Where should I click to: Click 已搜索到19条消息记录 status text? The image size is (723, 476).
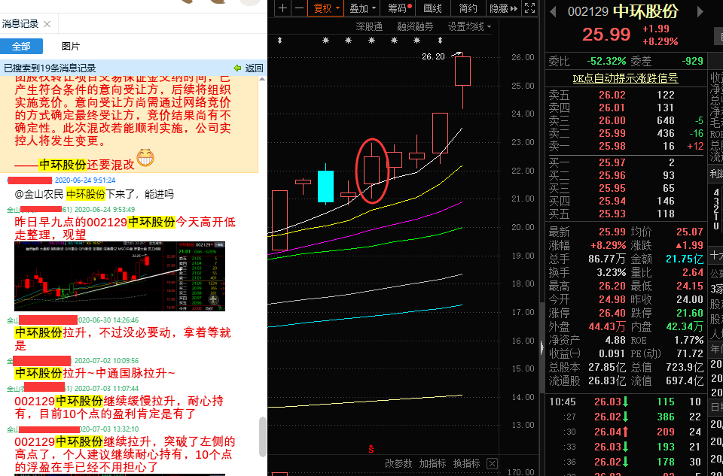tap(50, 68)
